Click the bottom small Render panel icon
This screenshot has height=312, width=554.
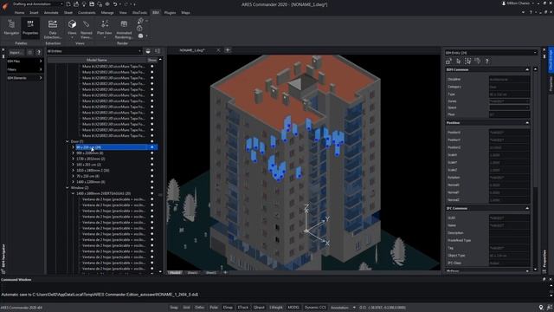point(140,36)
